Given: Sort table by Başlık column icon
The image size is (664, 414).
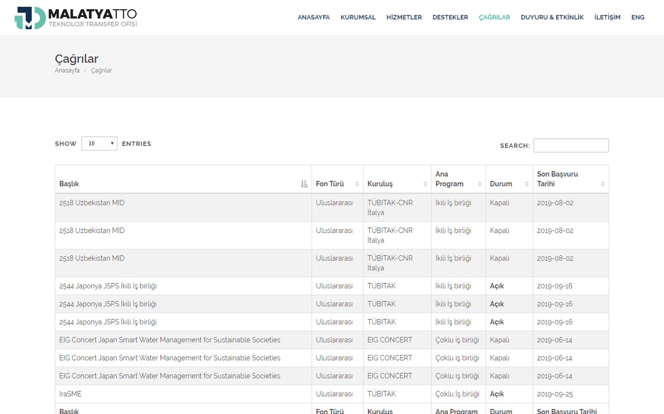Looking at the screenshot, I should point(304,184).
